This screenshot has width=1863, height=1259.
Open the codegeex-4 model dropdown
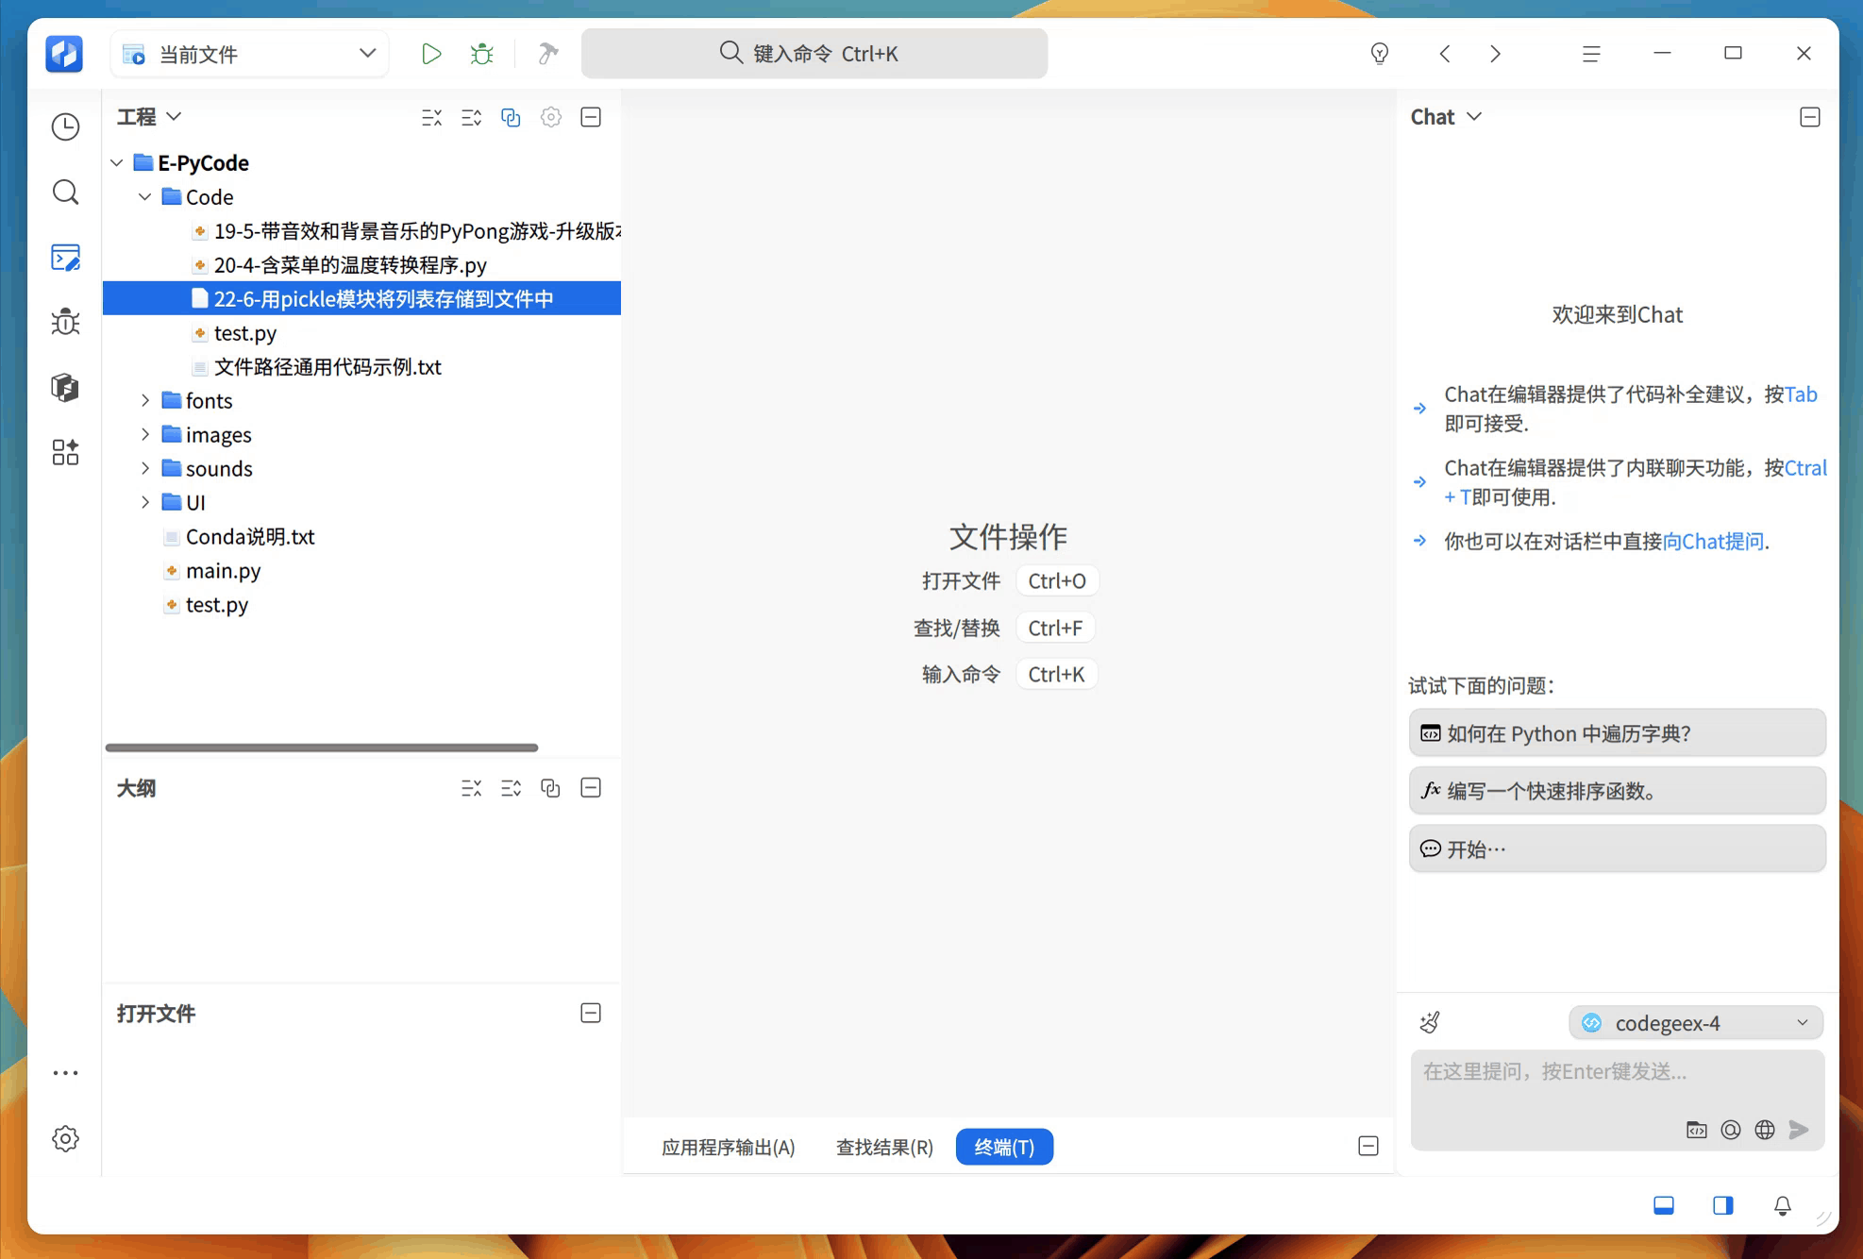point(1695,1022)
